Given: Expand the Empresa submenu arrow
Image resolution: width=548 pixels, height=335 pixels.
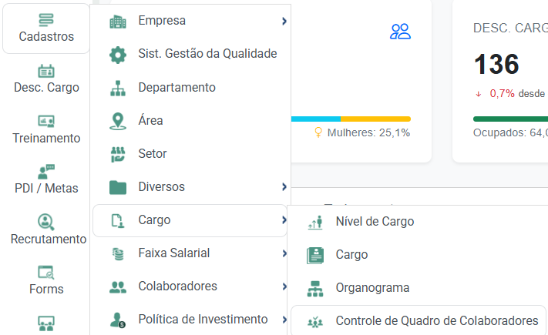Looking at the screenshot, I should coord(284,22).
